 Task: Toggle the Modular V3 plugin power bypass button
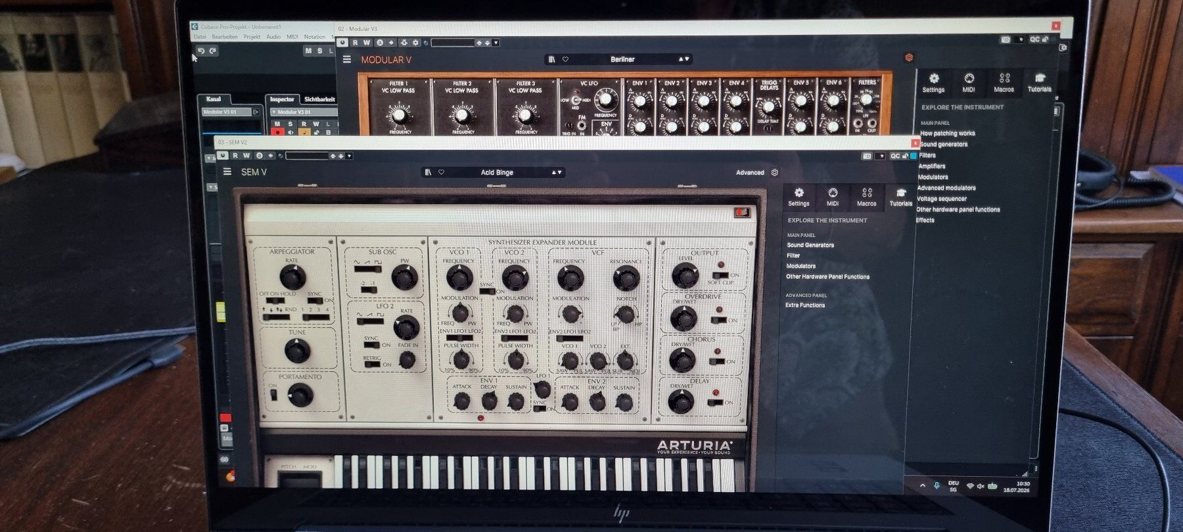click(x=342, y=43)
